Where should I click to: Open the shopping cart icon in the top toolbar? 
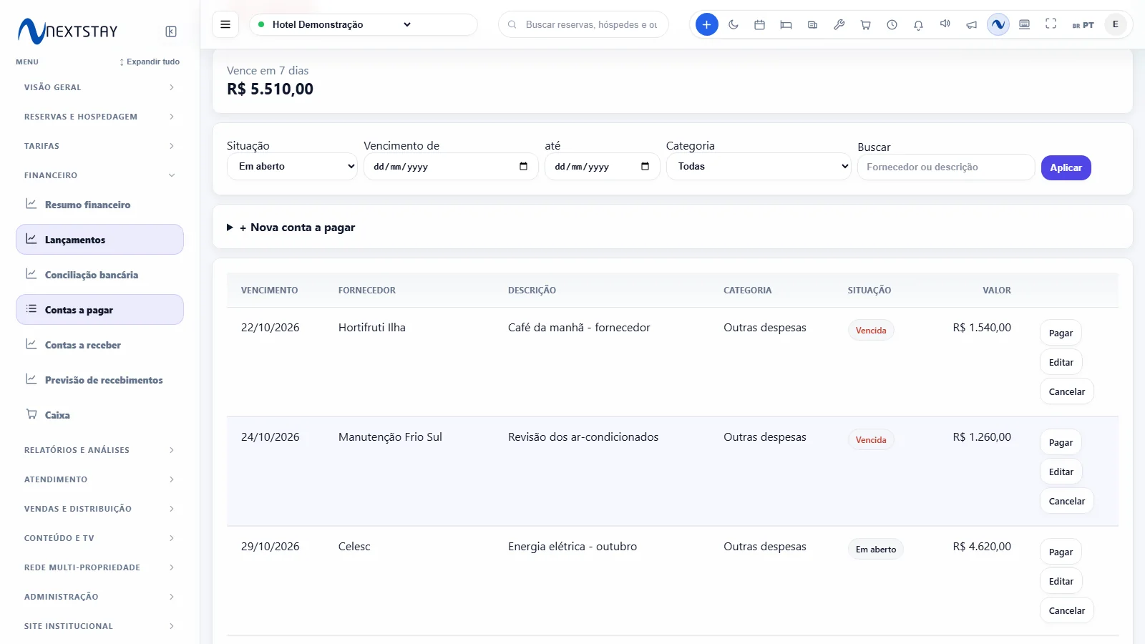coord(866,24)
